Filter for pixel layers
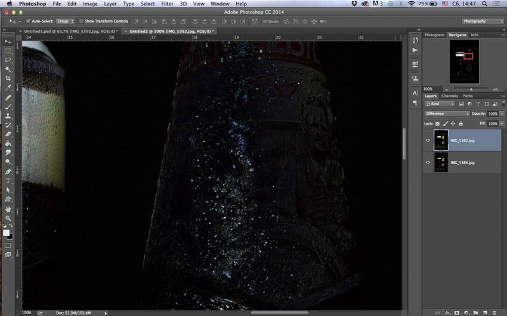 click(461, 104)
